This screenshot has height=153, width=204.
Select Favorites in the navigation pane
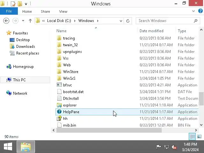pyautogui.click(x=20, y=33)
